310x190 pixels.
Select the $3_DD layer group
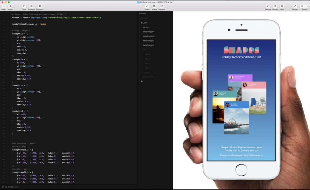144,23
